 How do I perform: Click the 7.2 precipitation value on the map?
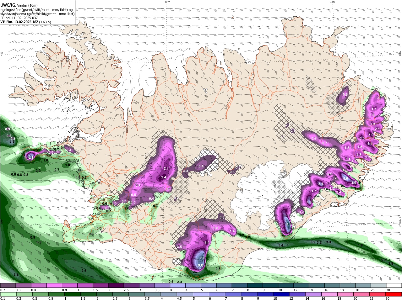(x=202, y=258)
